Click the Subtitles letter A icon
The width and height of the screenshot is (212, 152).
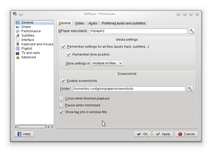[x=18, y=36]
